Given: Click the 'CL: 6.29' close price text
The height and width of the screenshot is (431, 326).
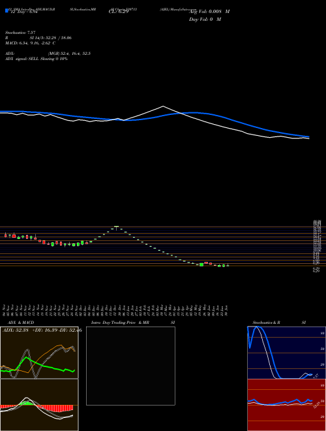Looking at the screenshot, I should (x=119, y=12).
